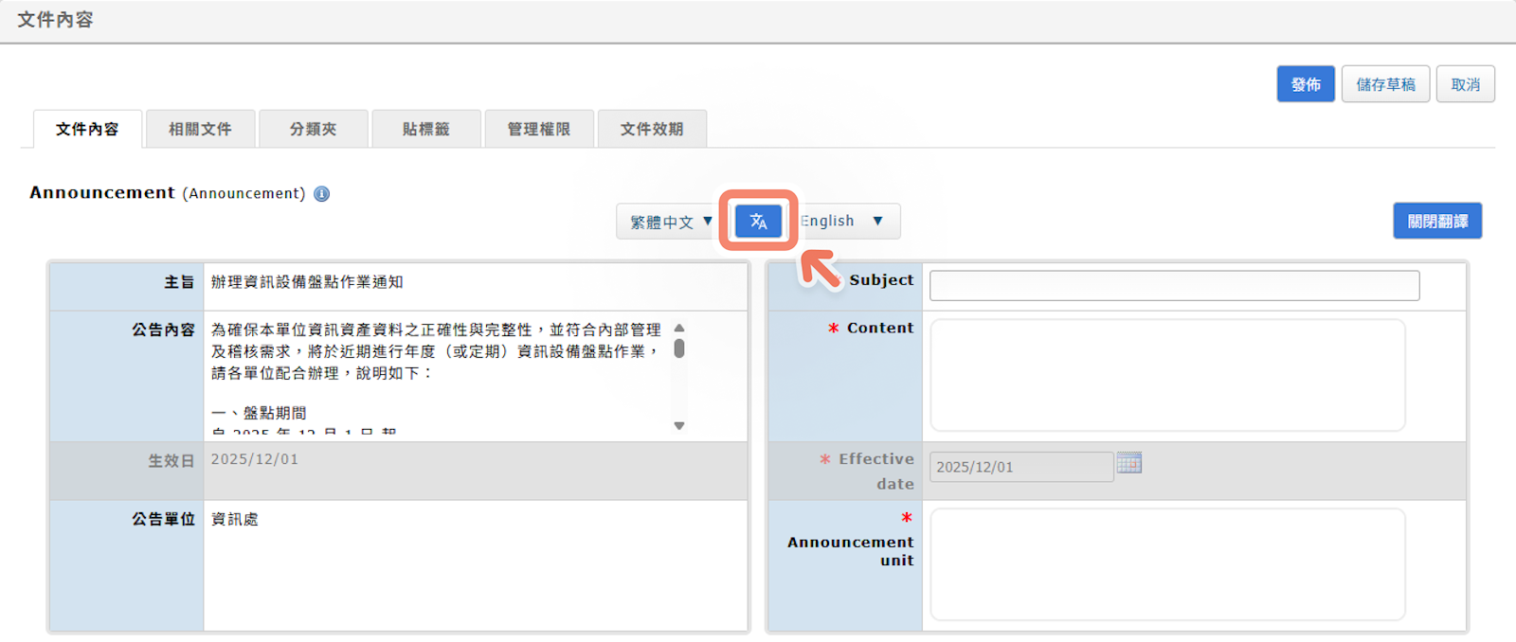Select the 文件效期 tab
The image size is (1516, 642).
coord(652,130)
